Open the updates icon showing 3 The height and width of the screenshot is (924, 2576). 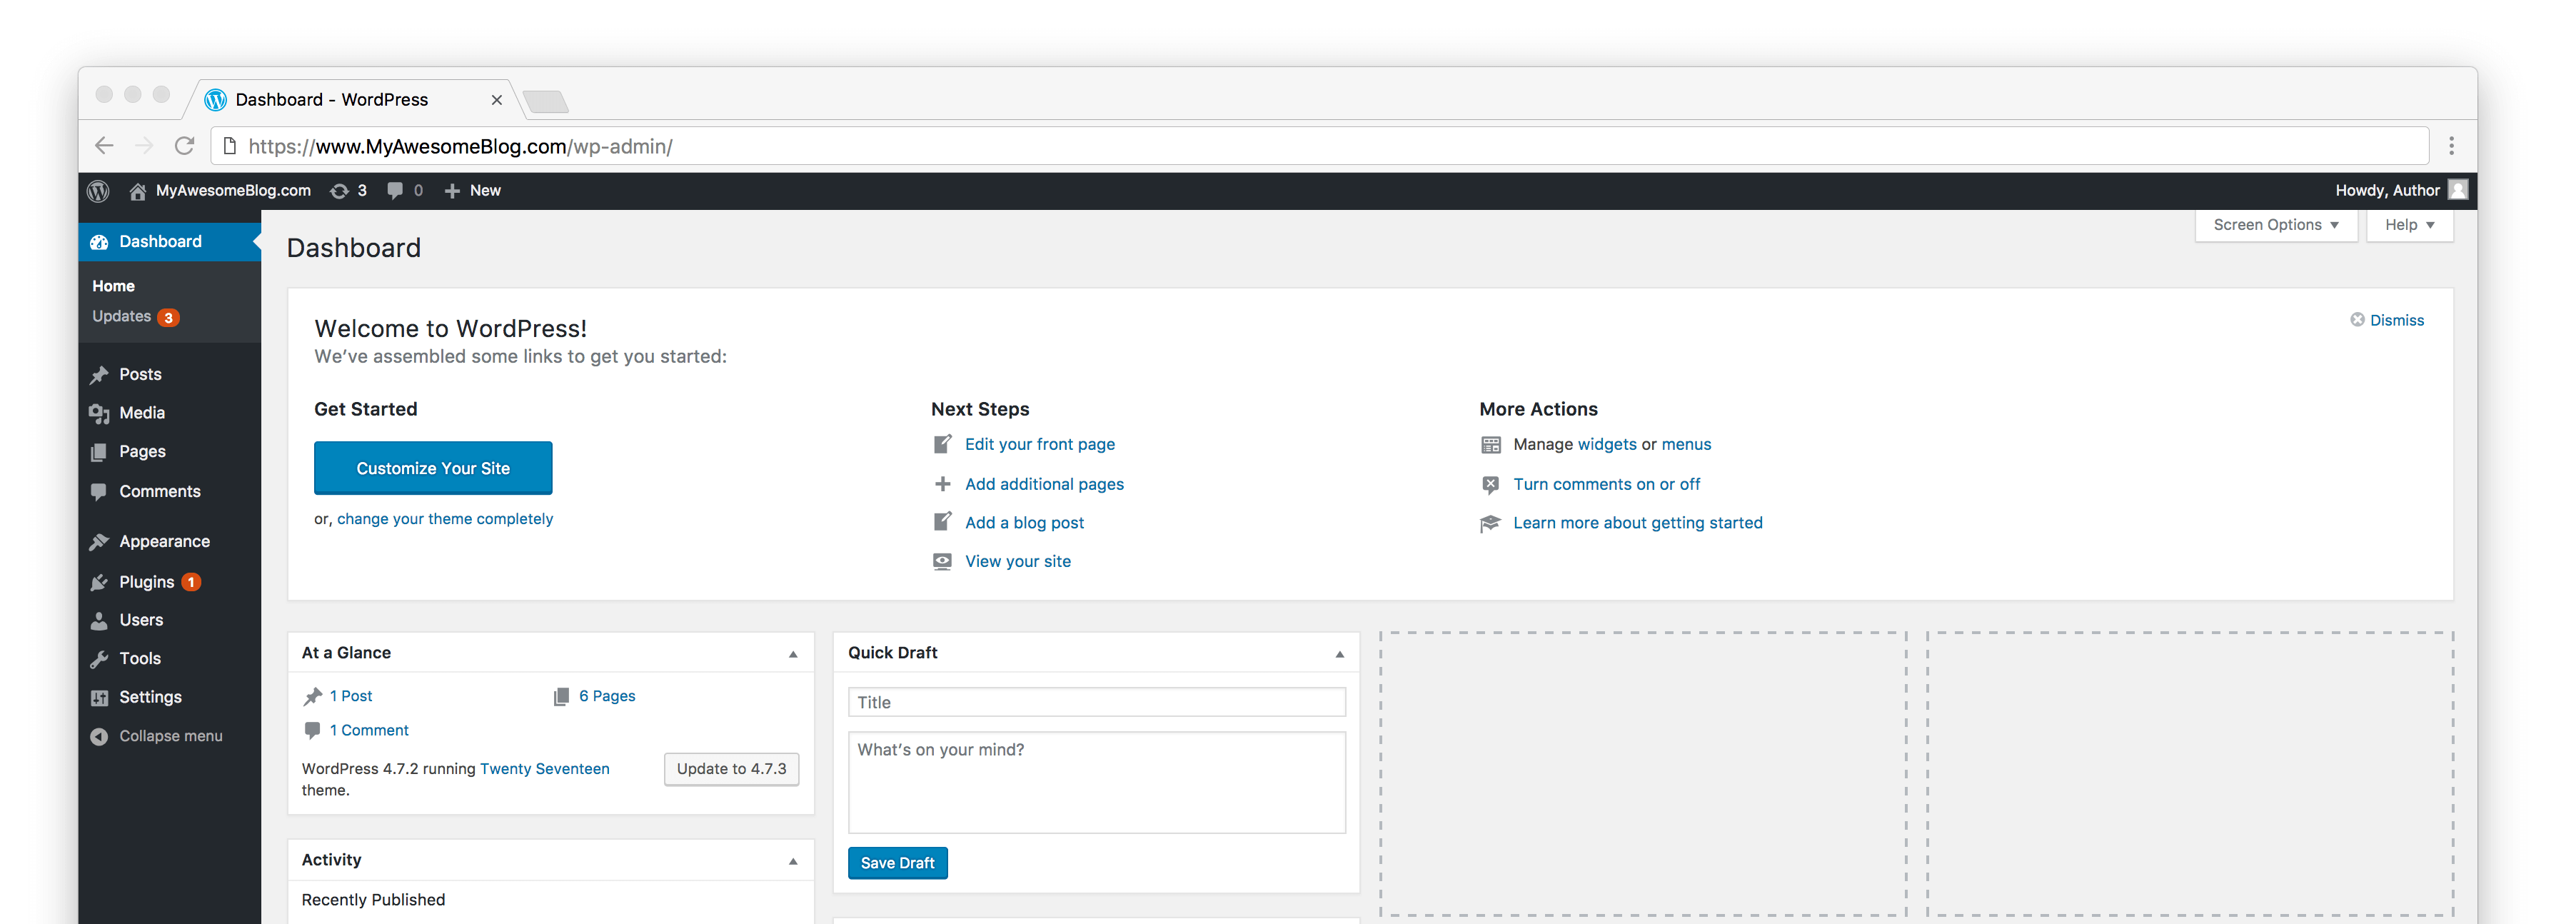pyautogui.click(x=340, y=191)
